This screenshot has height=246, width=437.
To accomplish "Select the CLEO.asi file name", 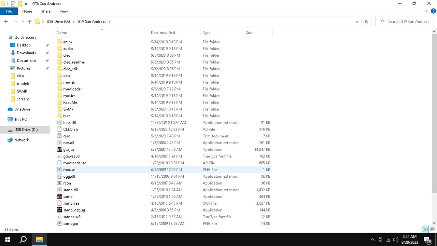I will [x=71, y=129].
